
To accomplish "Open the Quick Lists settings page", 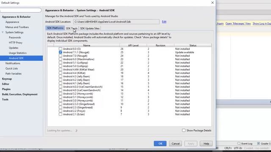I will pos(11,68).
